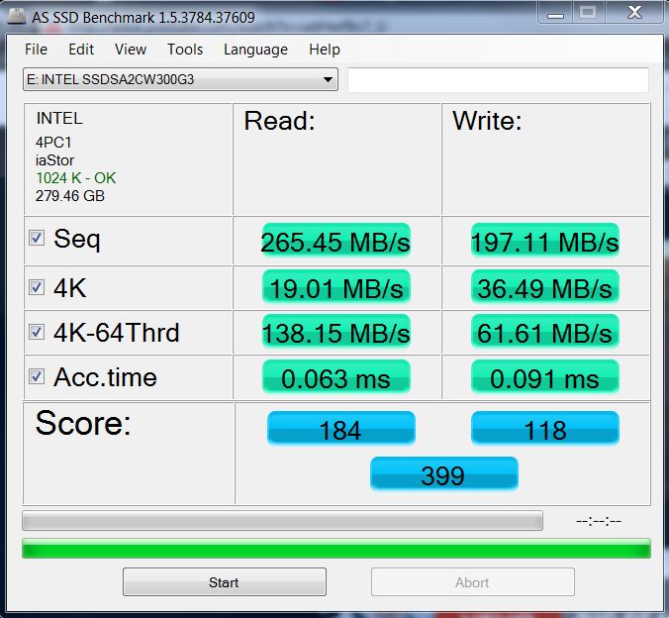This screenshot has height=618, width=669.
Task: Maximize the benchmark window
Action: point(589,13)
